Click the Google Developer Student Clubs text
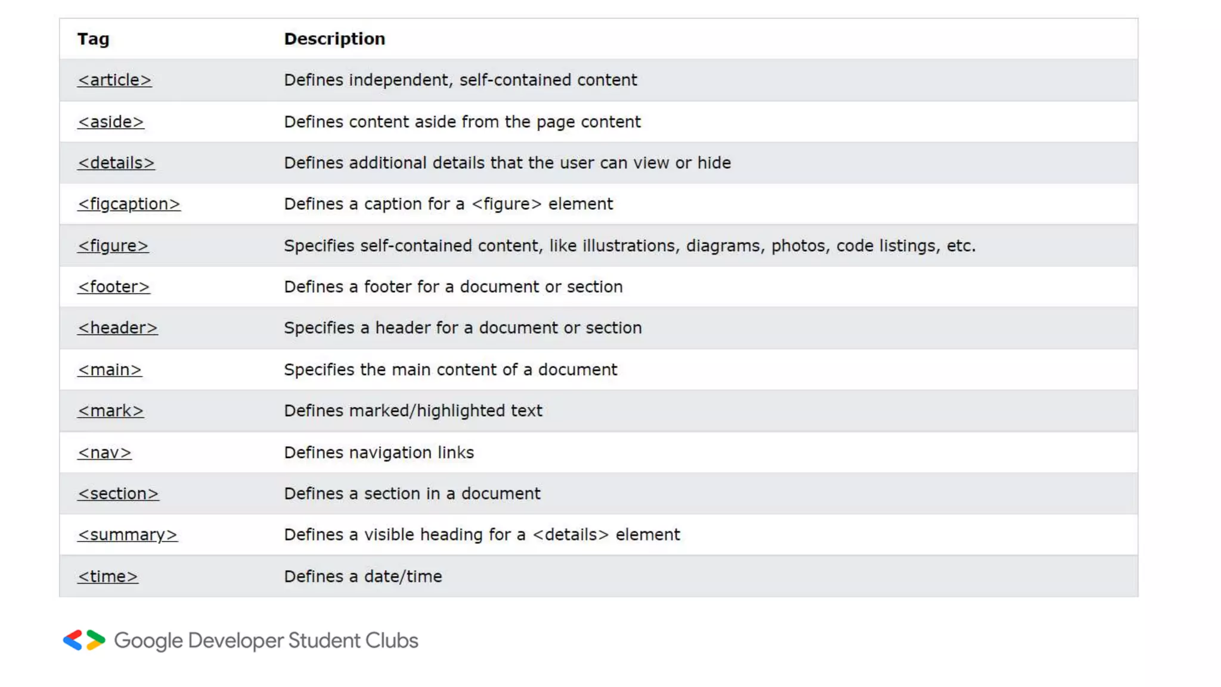 [x=266, y=640]
